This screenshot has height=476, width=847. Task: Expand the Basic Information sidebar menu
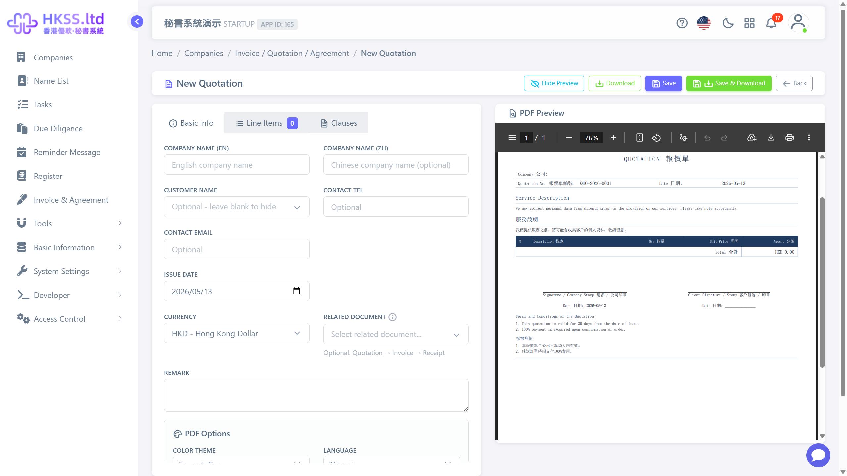click(x=69, y=248)
